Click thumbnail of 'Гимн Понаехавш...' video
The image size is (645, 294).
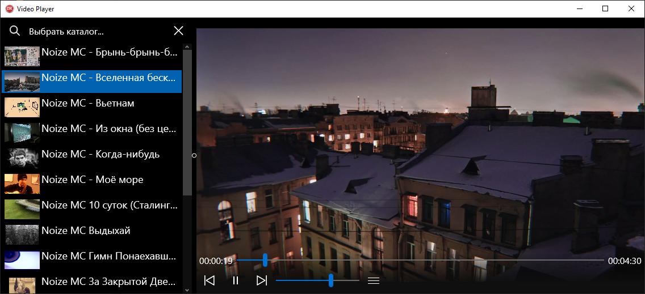pyautogui.click(x=22, y=260)
